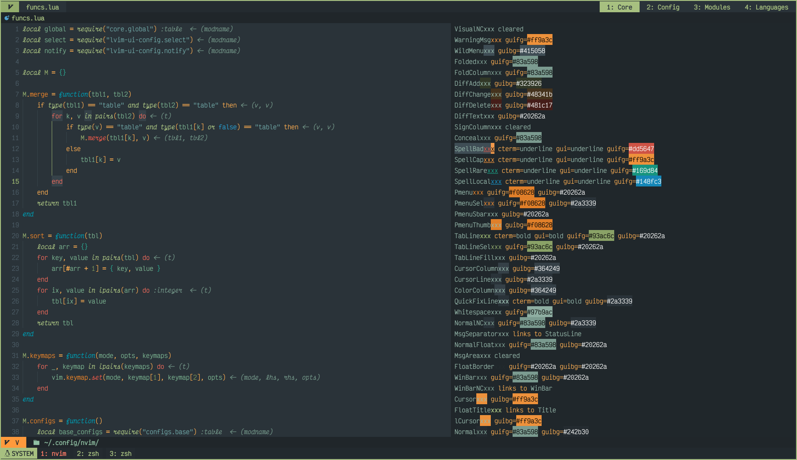Click "WinBarNCxxx links to WinBar" entry
Screen dimensions: 797x460
504,388
